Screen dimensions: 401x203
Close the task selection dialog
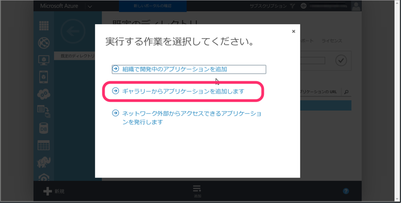(294, 31)
